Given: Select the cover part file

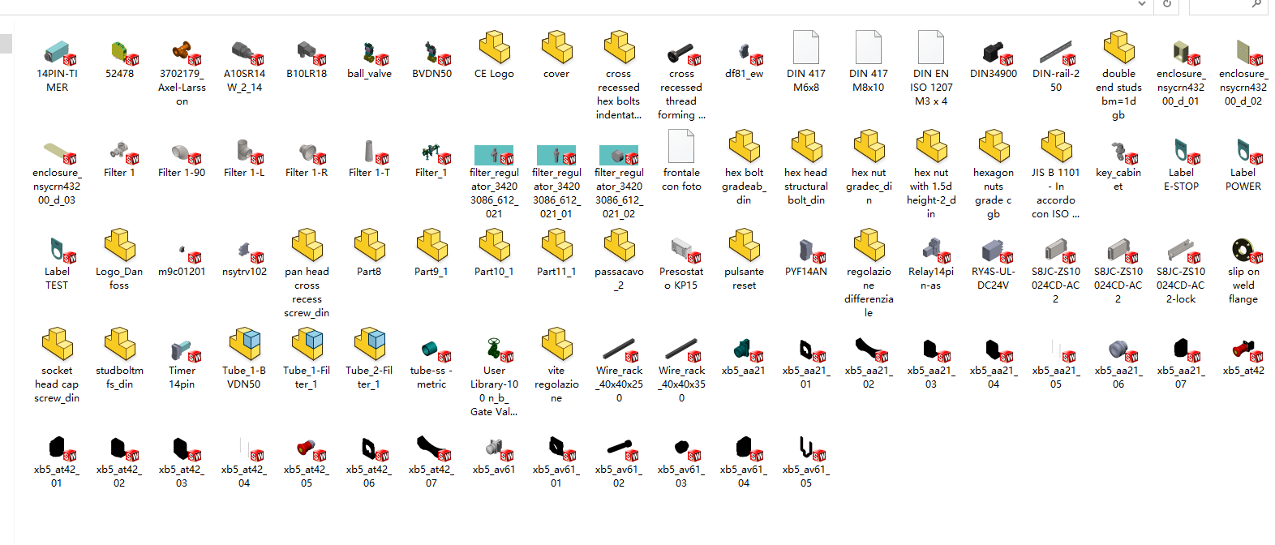Looking at the screenshot, I should click(x=557, y=48).
